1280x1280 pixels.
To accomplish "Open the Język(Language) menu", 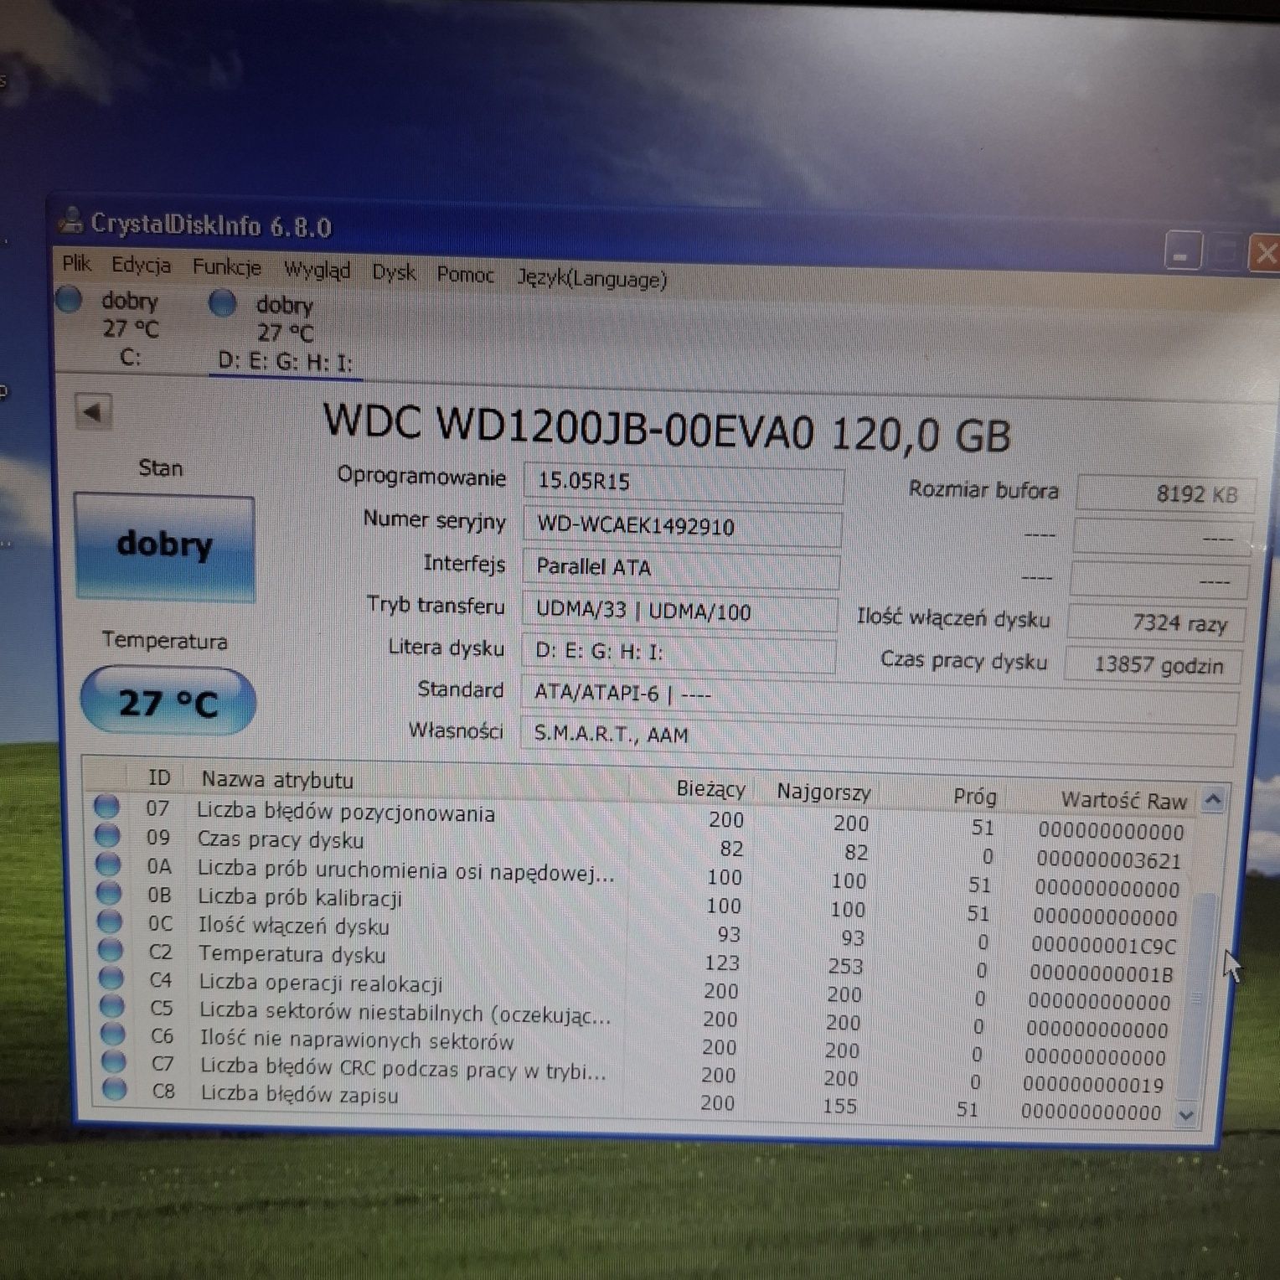I will coord(591,277).
